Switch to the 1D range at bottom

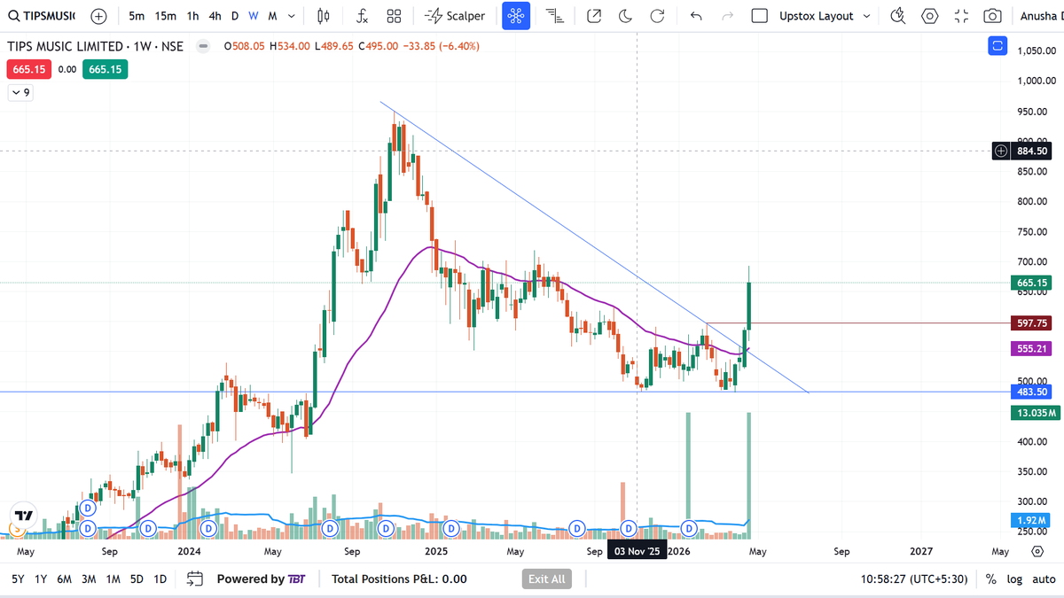(x=160, y=579)
